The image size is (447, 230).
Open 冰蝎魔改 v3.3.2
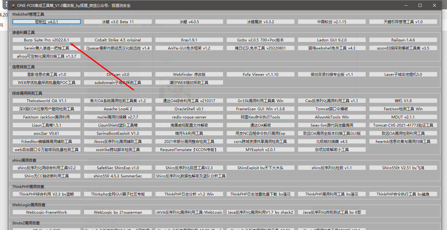click(261, 22)
